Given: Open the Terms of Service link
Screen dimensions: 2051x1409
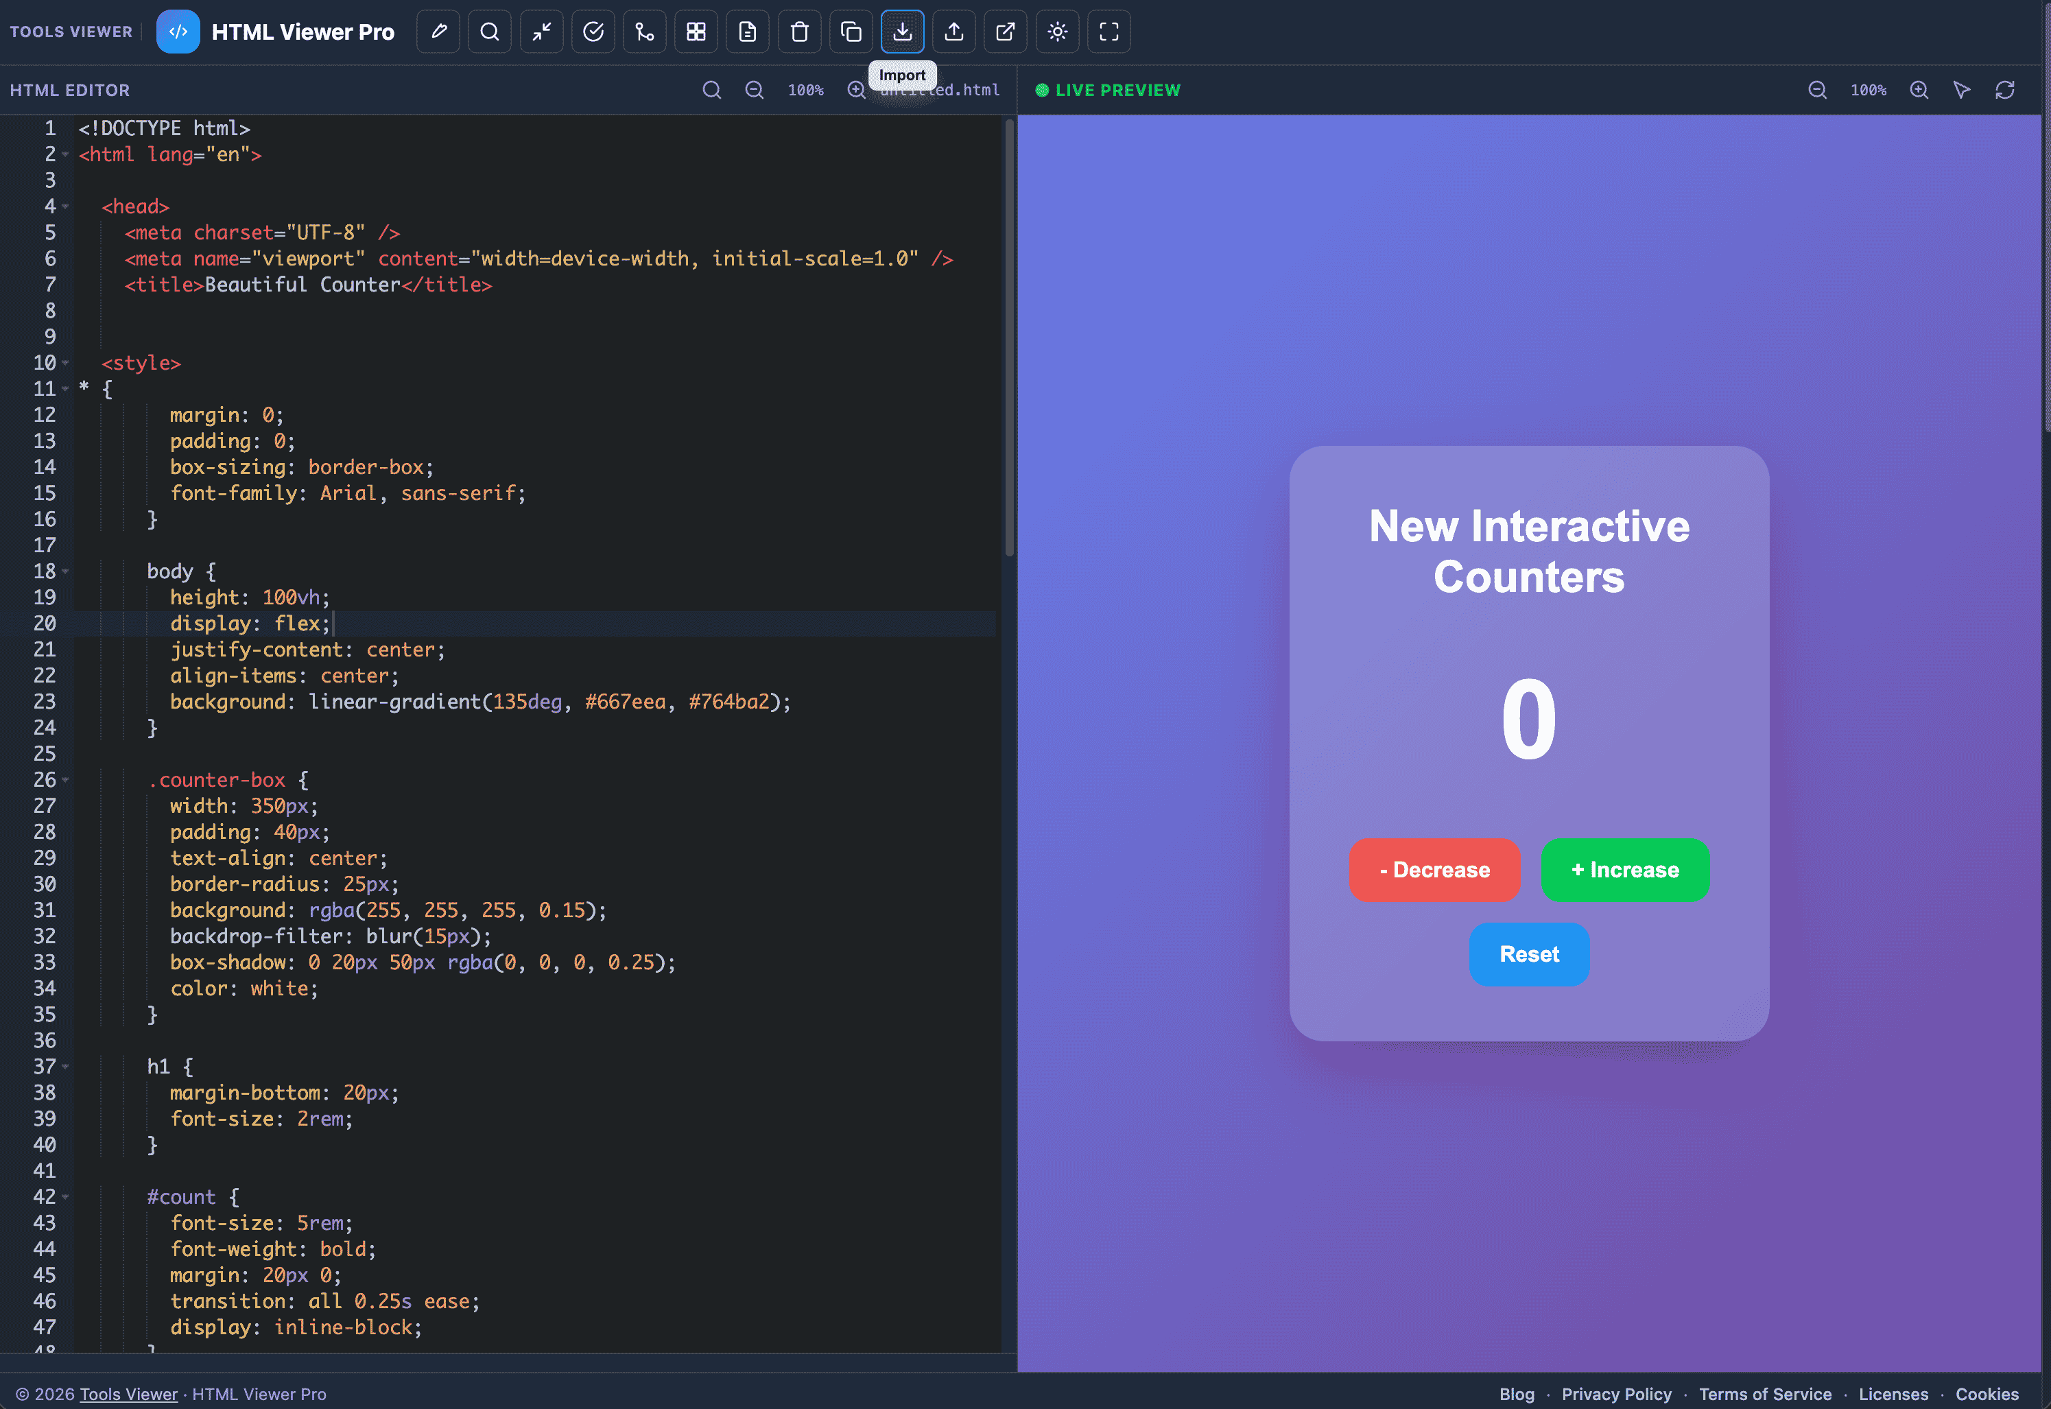Looking at the screenshot, I should [x=1765, y=1394].
